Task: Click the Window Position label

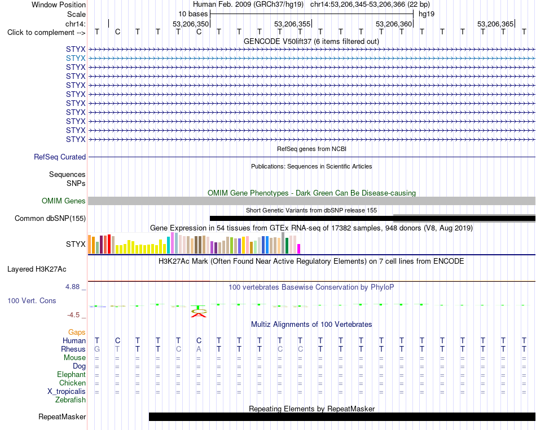Action: click(59, 5)
